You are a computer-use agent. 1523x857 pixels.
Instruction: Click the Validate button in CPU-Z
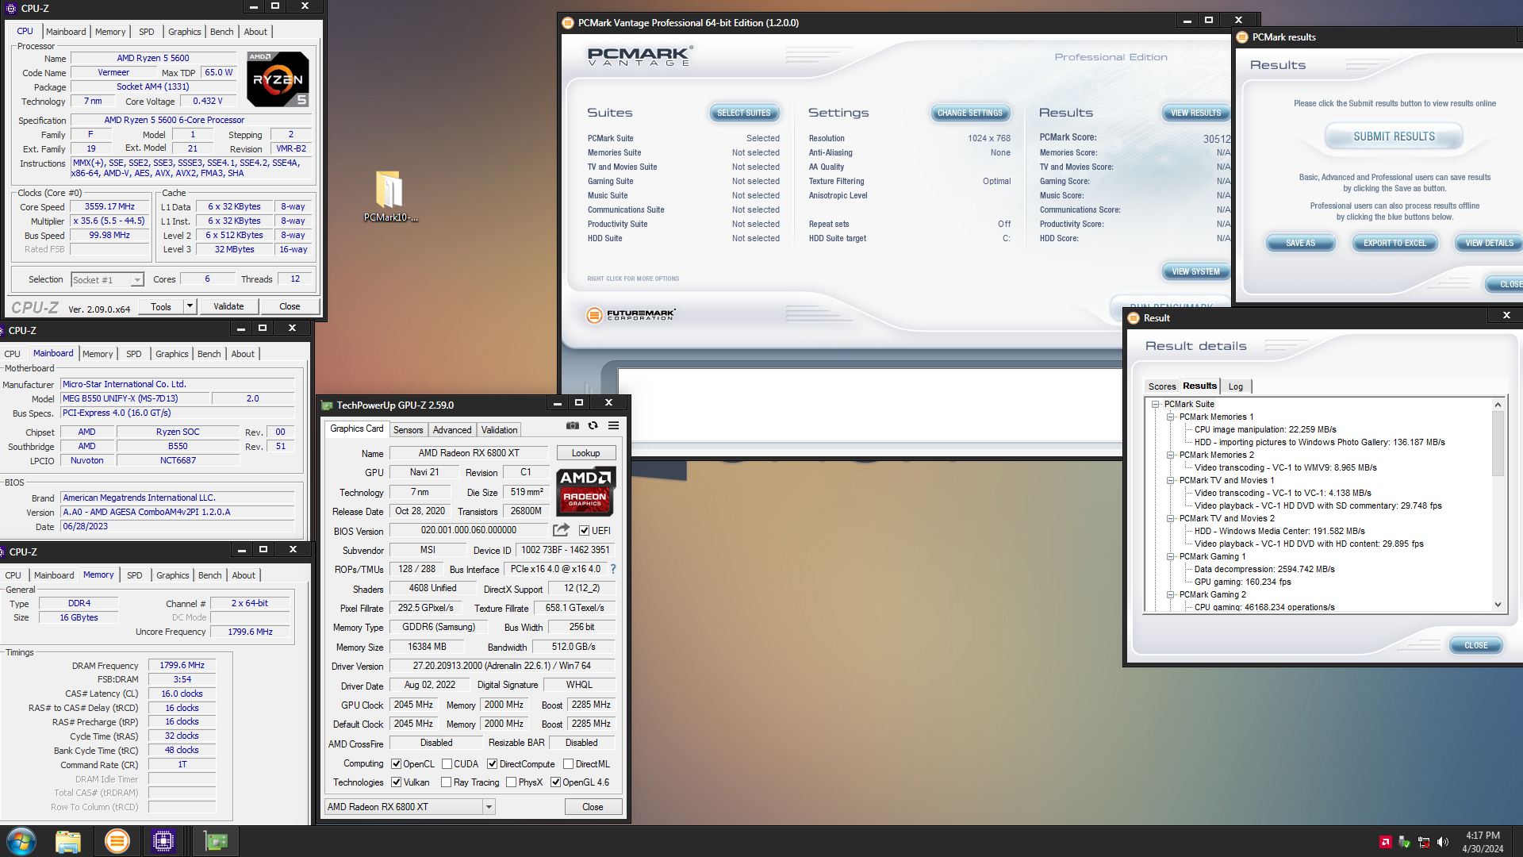(228, 306)
